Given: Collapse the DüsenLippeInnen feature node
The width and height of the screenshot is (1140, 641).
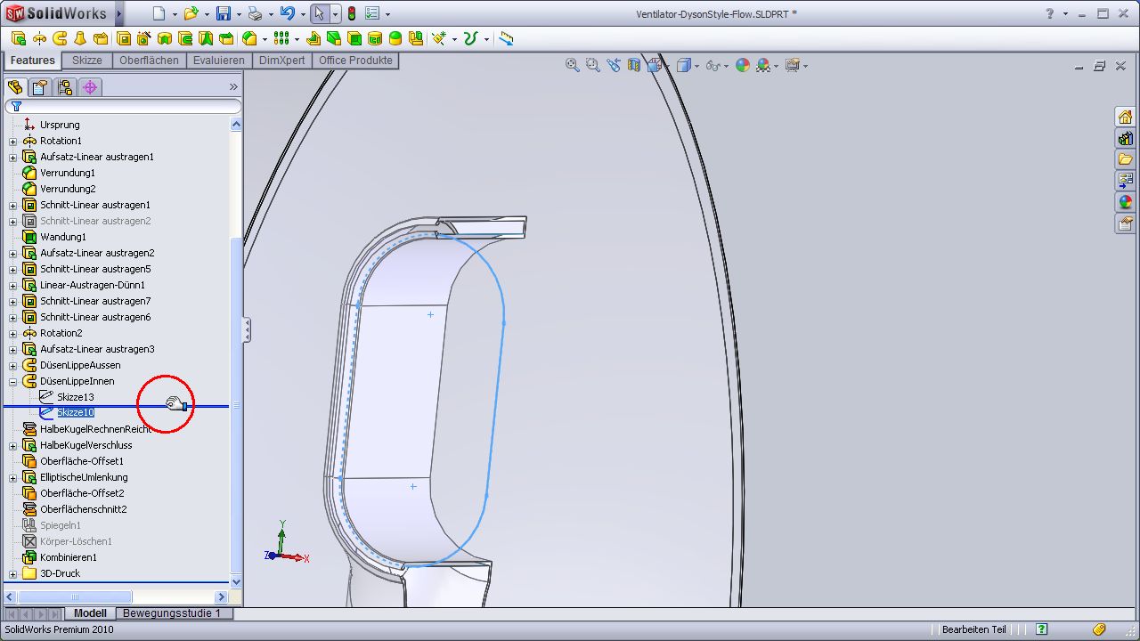Looking at the screenshot, I should pyautogui.click(x=13, y=382).
